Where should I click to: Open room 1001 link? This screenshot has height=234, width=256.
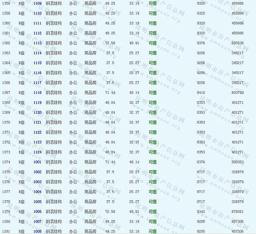coord(37,162)
